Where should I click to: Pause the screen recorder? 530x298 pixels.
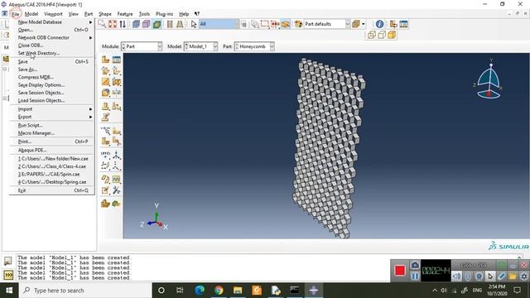click(x=415, y=276)
